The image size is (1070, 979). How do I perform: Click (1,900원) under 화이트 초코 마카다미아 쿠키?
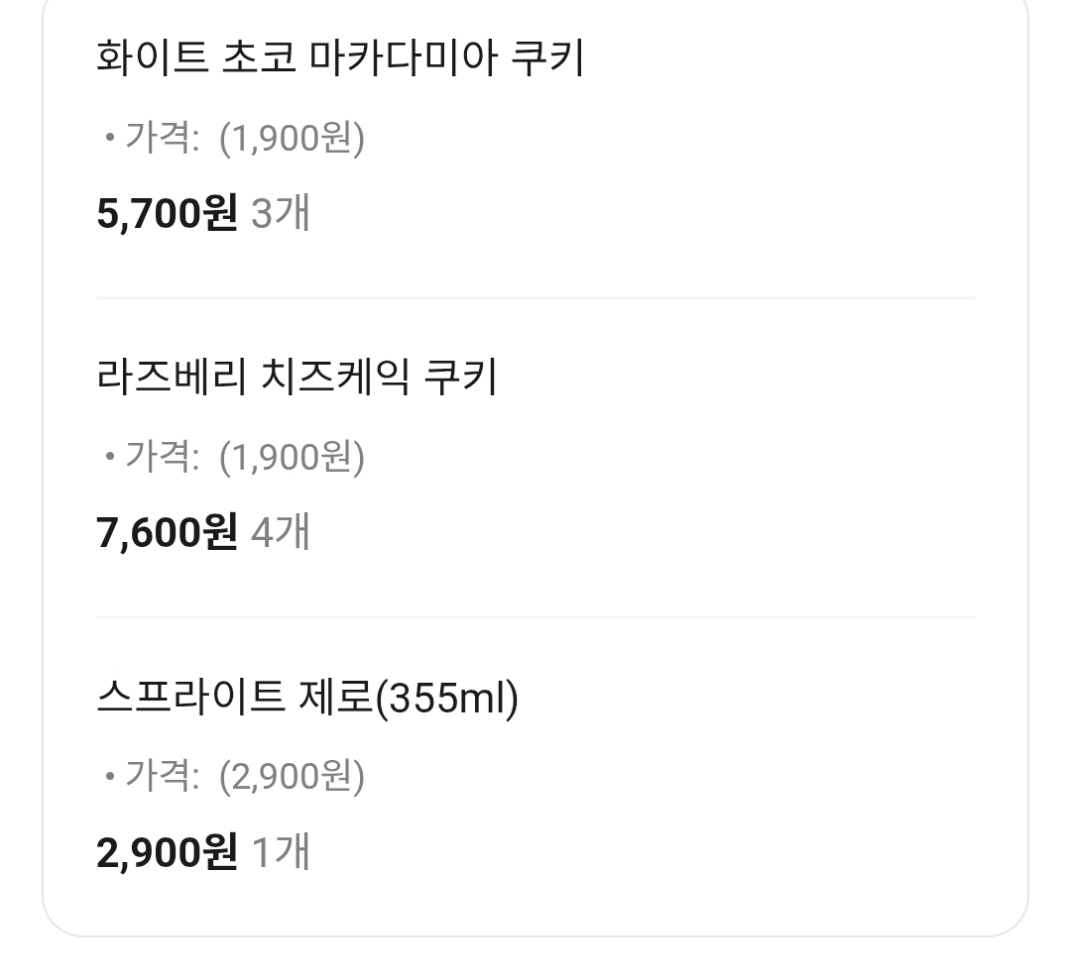[292, 138]
